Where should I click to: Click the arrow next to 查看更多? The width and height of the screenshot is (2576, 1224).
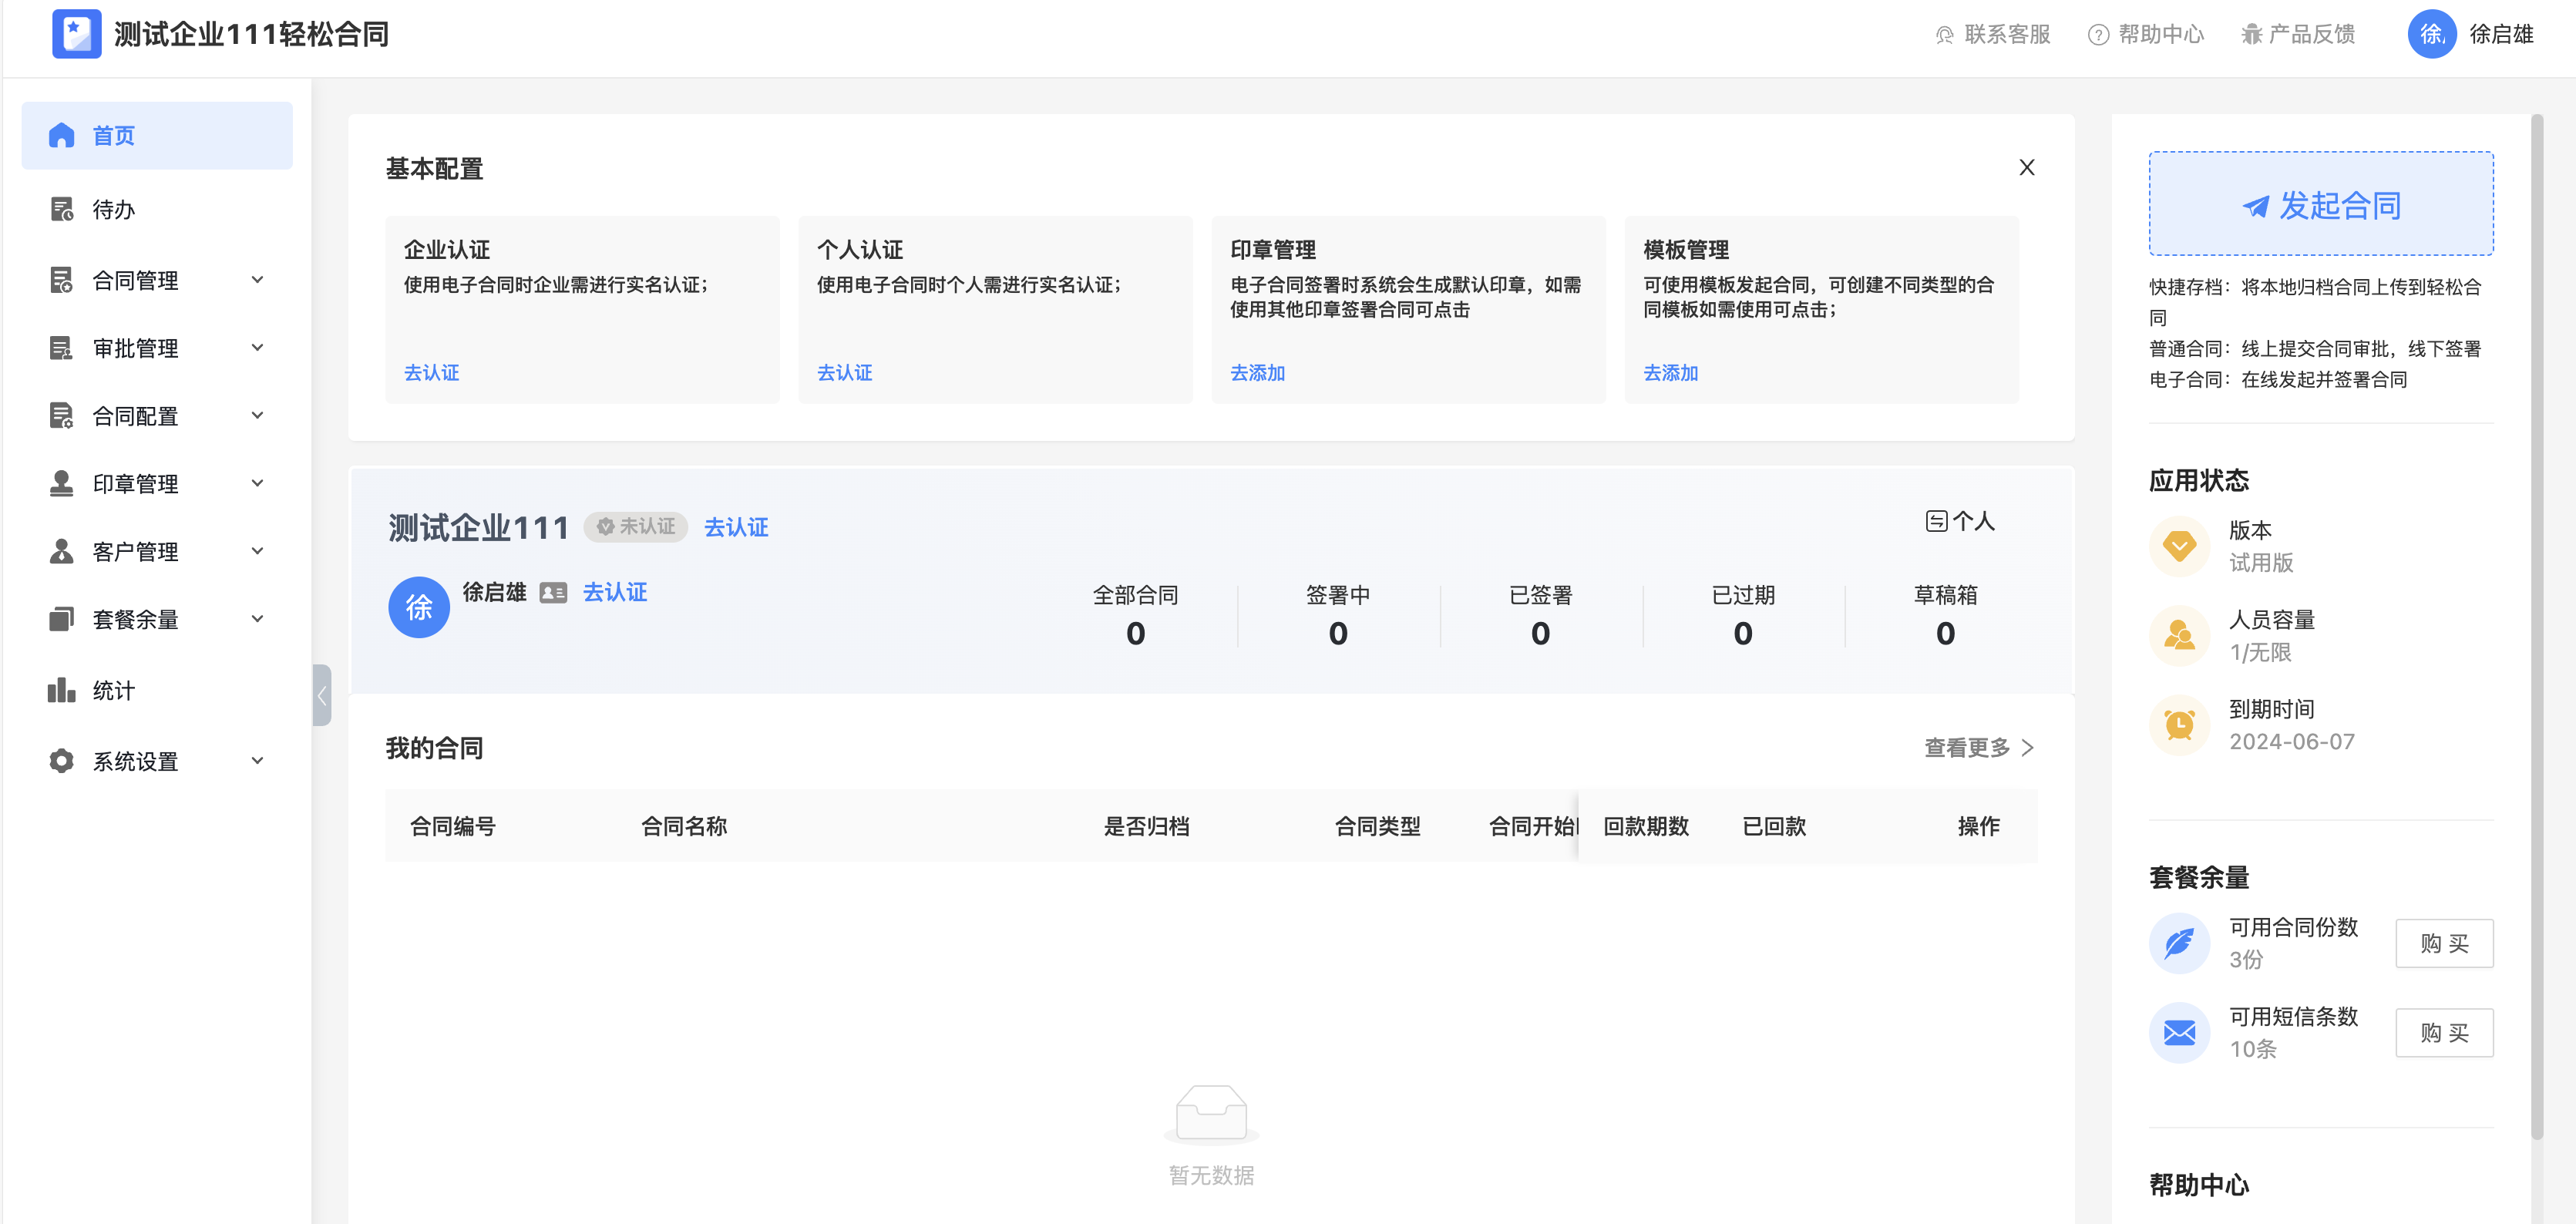click(2027, 748)
